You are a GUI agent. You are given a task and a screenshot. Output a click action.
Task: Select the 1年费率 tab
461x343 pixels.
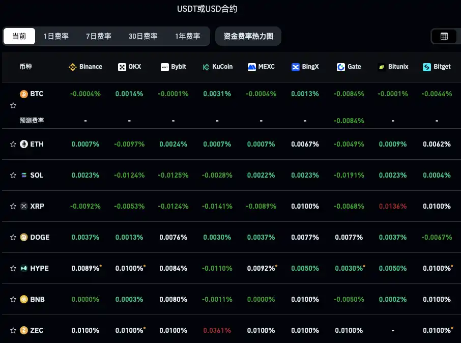pyautogui.click(x=188, y=36)
